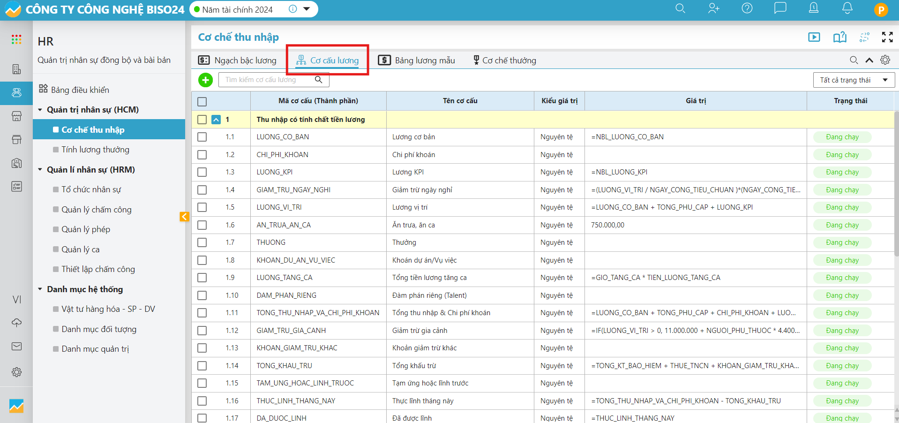This screenshot has width=899, height=423.
Task: Switch to the 'Bảng lương mẫu' tab
Action: pyautogui.click(x=417, y=60)
